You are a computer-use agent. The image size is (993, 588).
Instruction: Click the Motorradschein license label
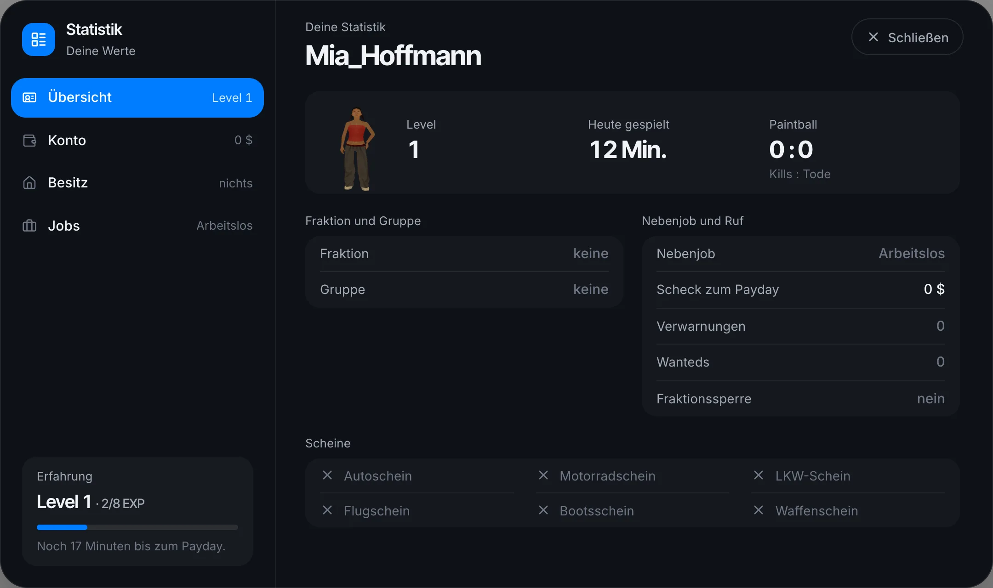coord(607,476)
